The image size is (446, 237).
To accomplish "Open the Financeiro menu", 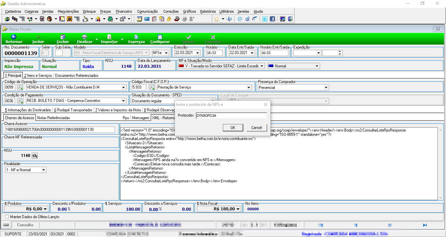I will tap(124, 11).
